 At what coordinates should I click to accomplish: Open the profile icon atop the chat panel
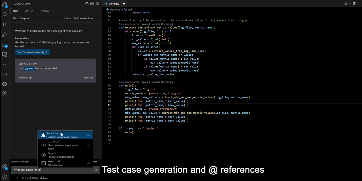(x=92, y=4)
